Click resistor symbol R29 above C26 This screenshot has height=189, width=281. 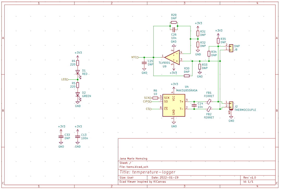coord(174,22)
